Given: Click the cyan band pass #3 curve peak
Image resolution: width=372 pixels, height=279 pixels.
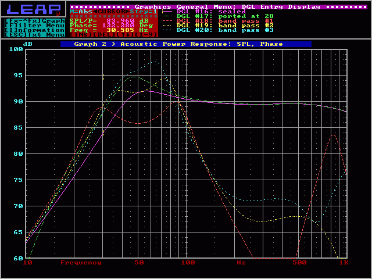Looking at the screenshot, I should pyautogui.click(x=155, y=62).
